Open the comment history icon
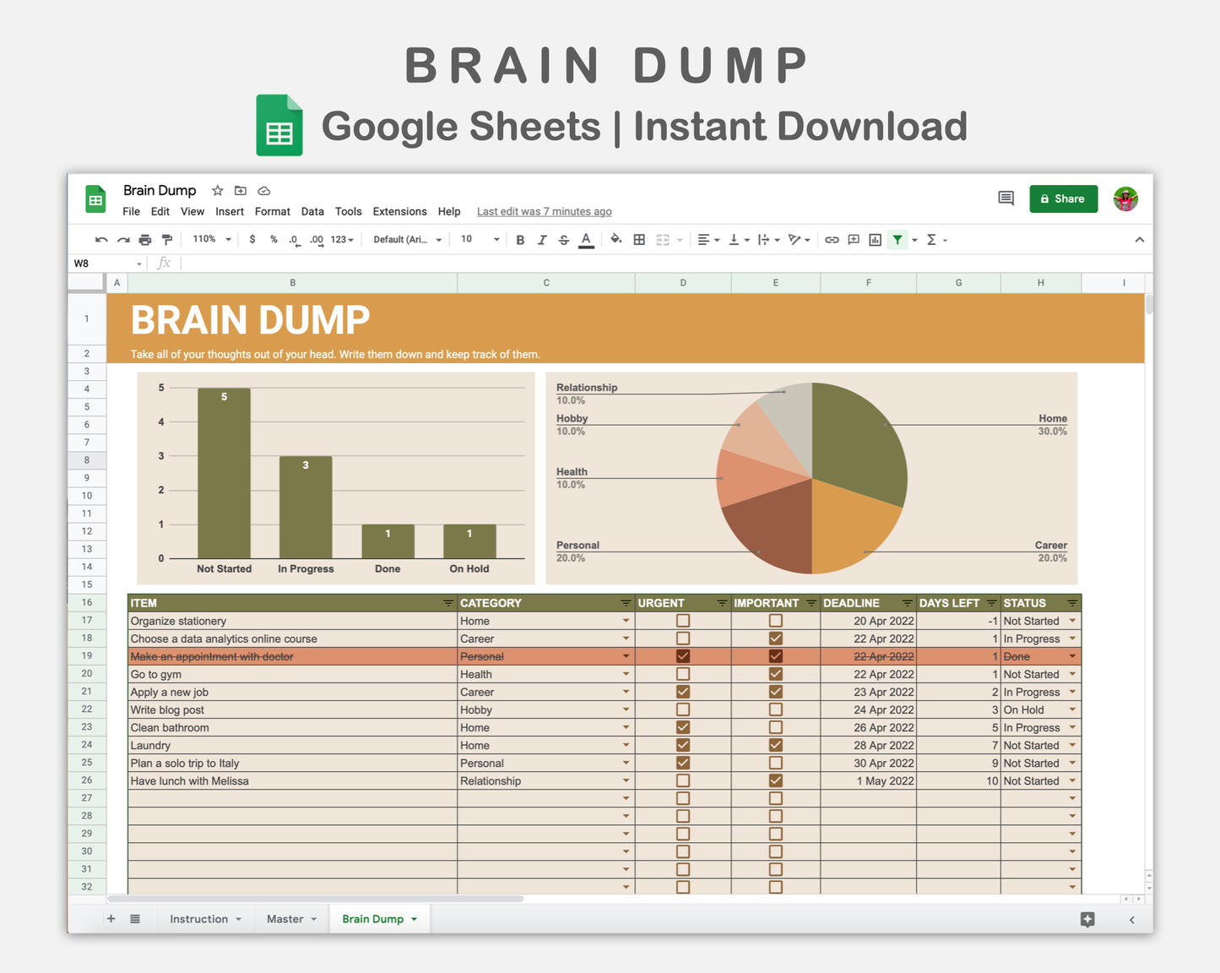The width and height of the screenshot is (1220, 973). tap(1006, 198)
